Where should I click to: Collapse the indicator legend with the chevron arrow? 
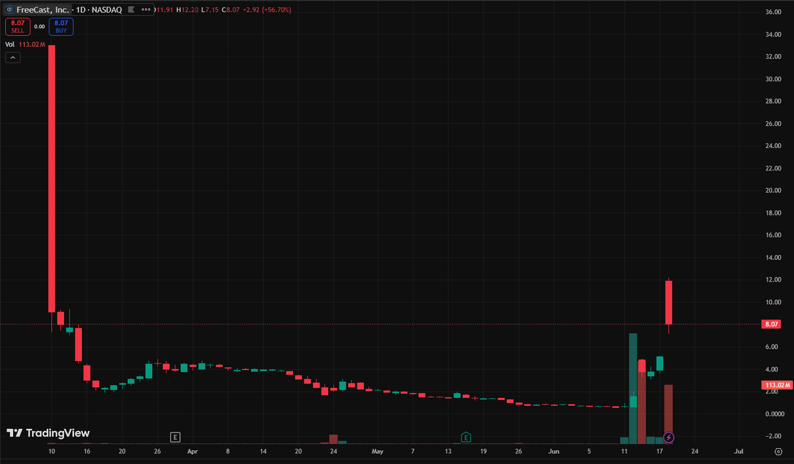(x=13, y=58)
